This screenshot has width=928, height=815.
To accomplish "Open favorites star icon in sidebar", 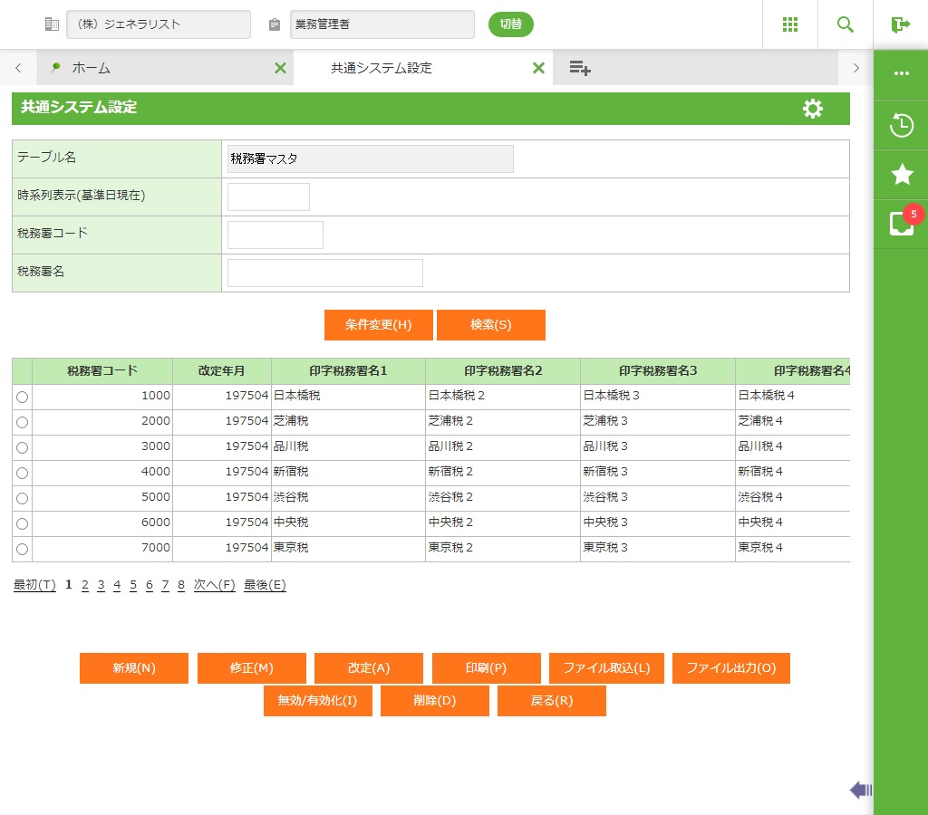I will coord(901,175).
